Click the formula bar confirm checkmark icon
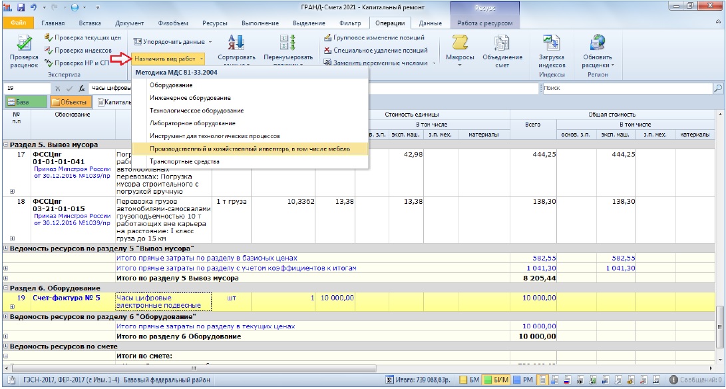Screen dimensions: 726x389 click(x=69, y=88)
